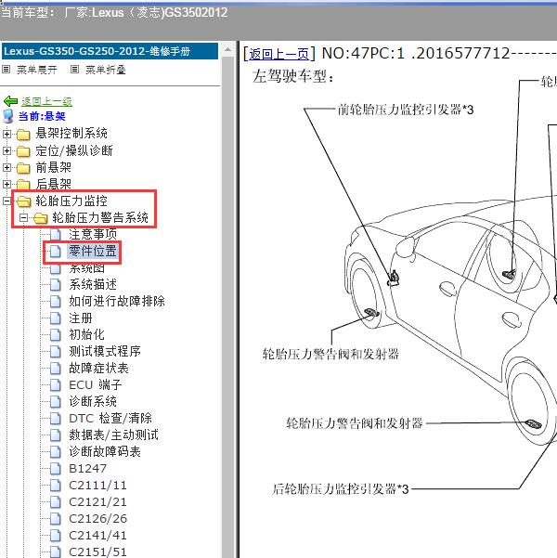Open the C2126/26 trouble code entry
Screen dimensions: 557x558
(x=97, y=519)
